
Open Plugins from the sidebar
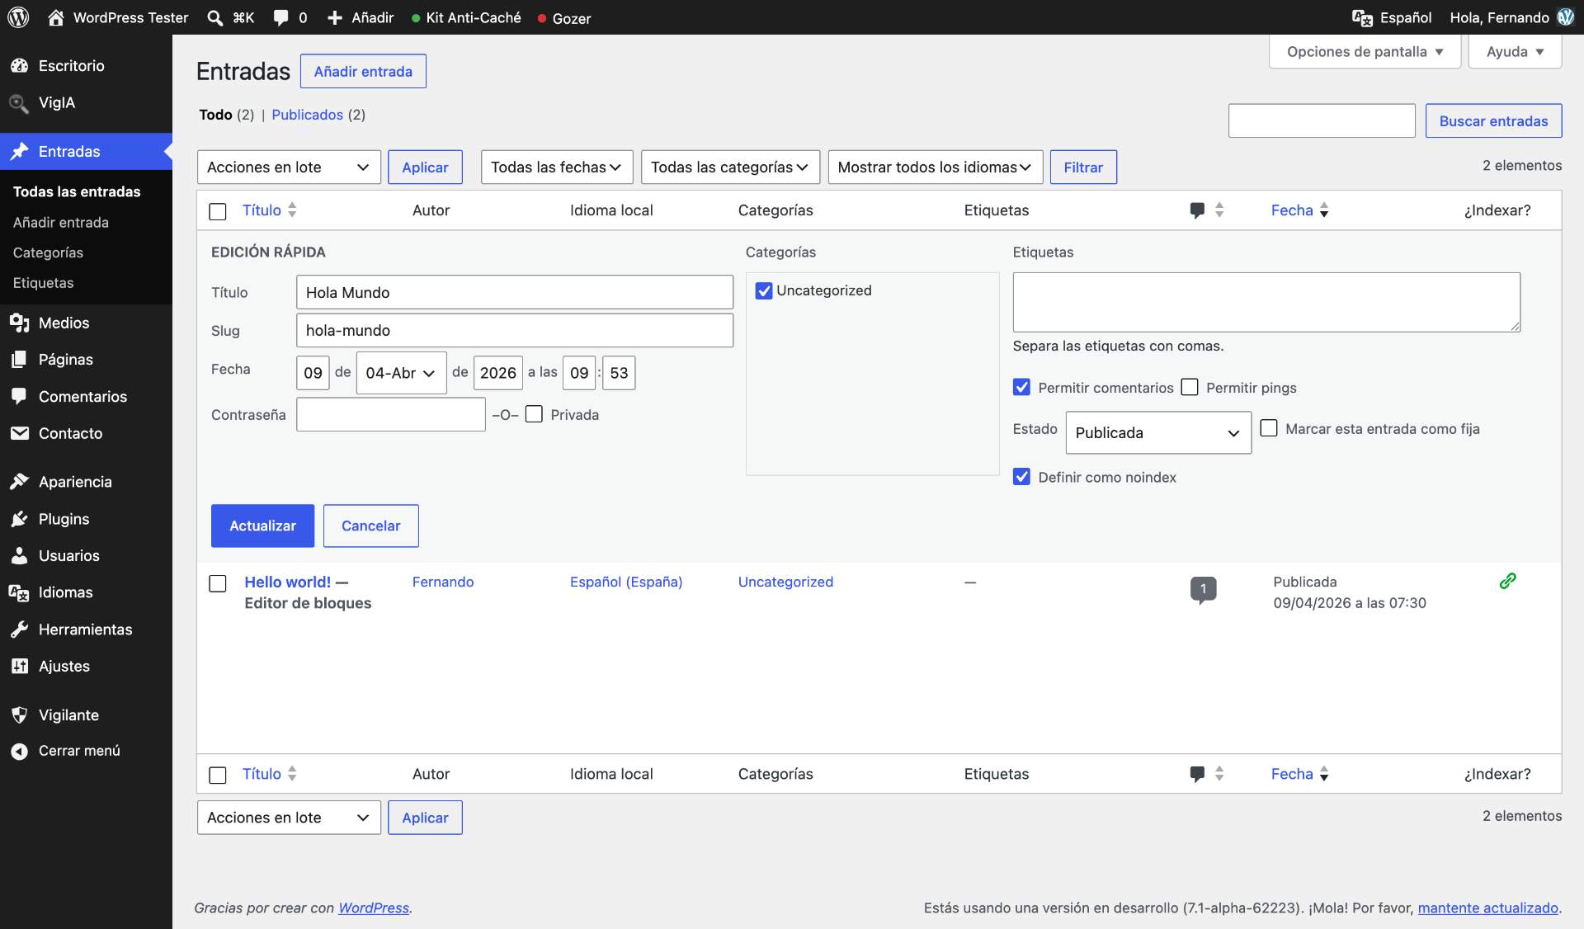point(63,518)
